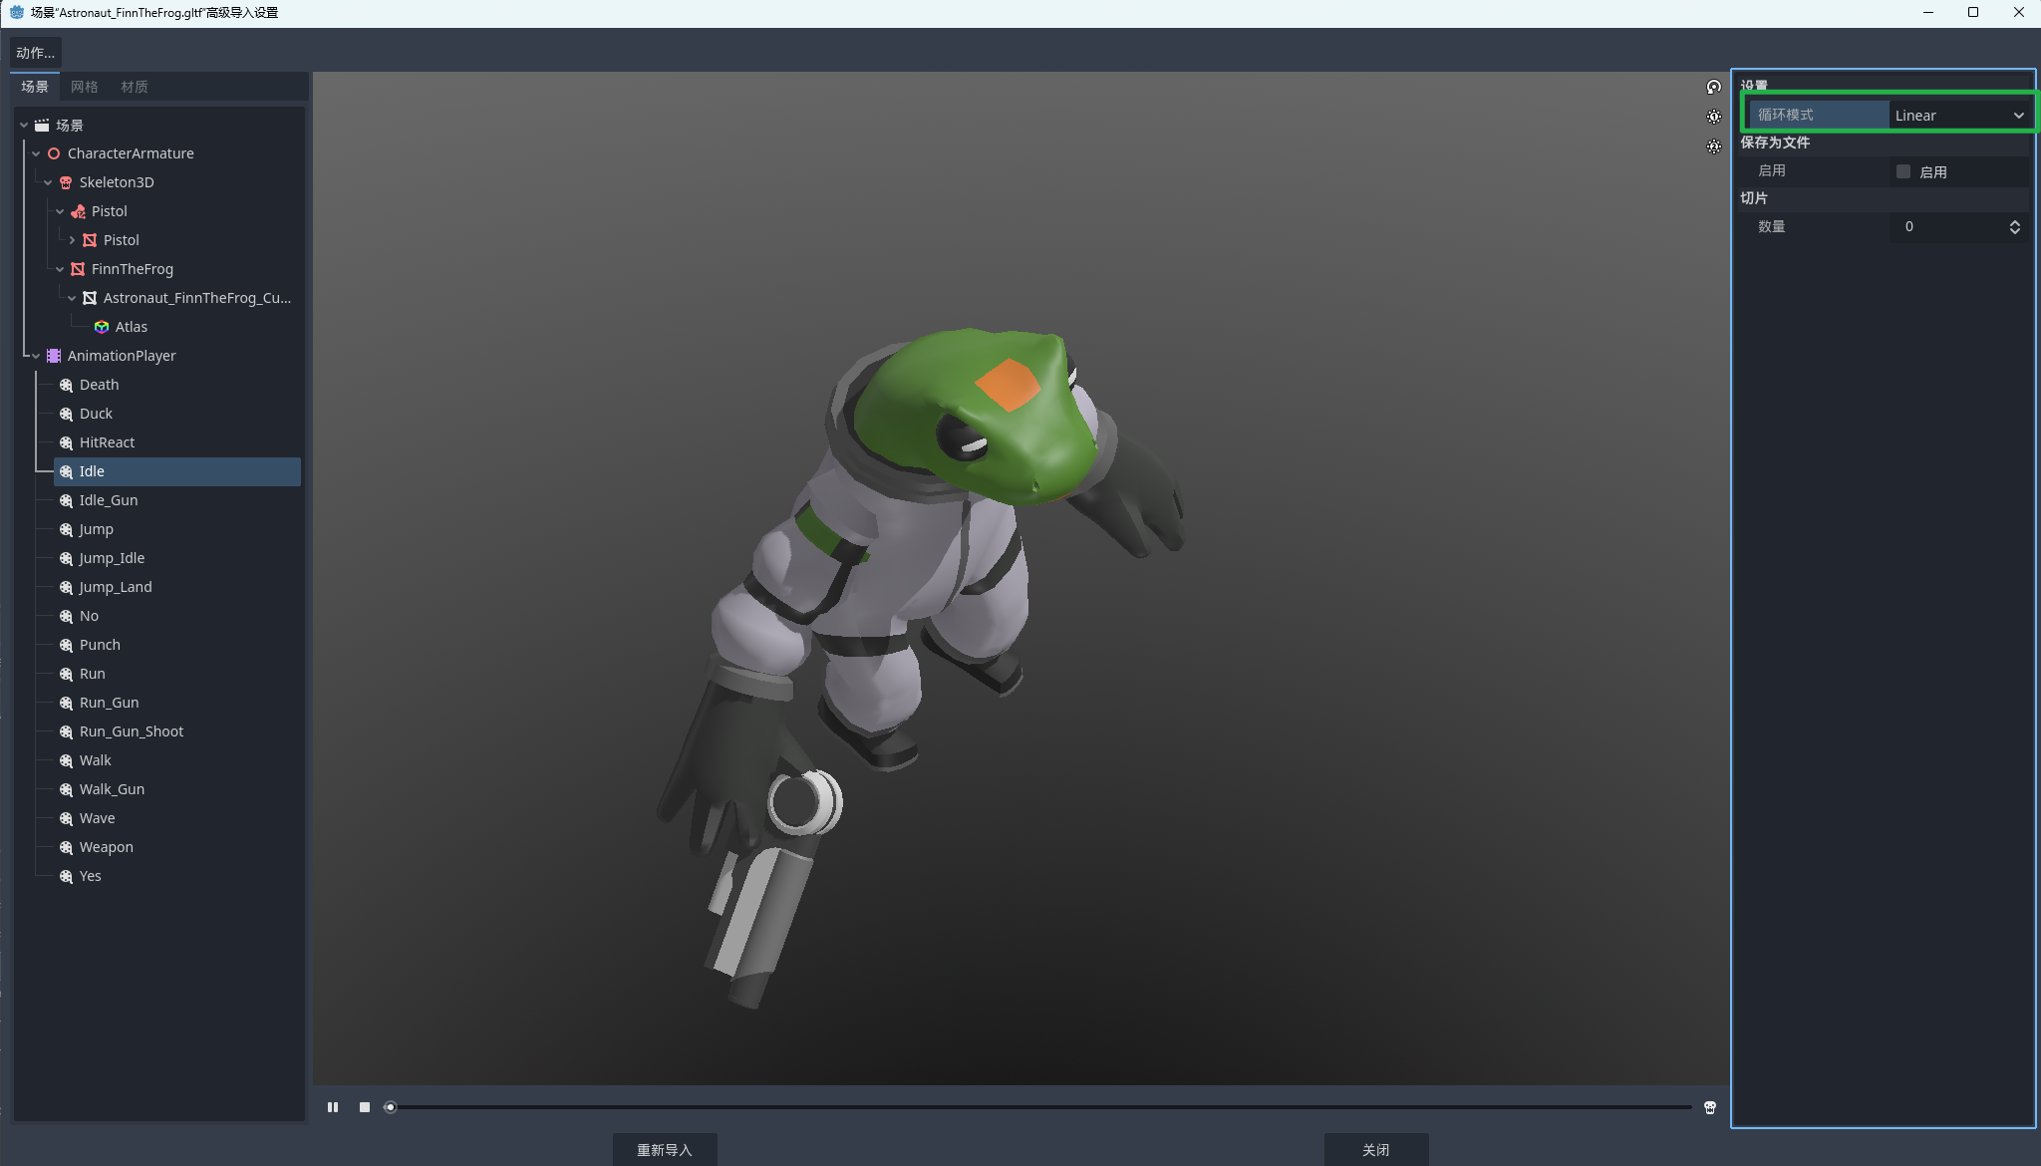
Task: Toggle preview light 2 icon
Action: coord(1713,146)
